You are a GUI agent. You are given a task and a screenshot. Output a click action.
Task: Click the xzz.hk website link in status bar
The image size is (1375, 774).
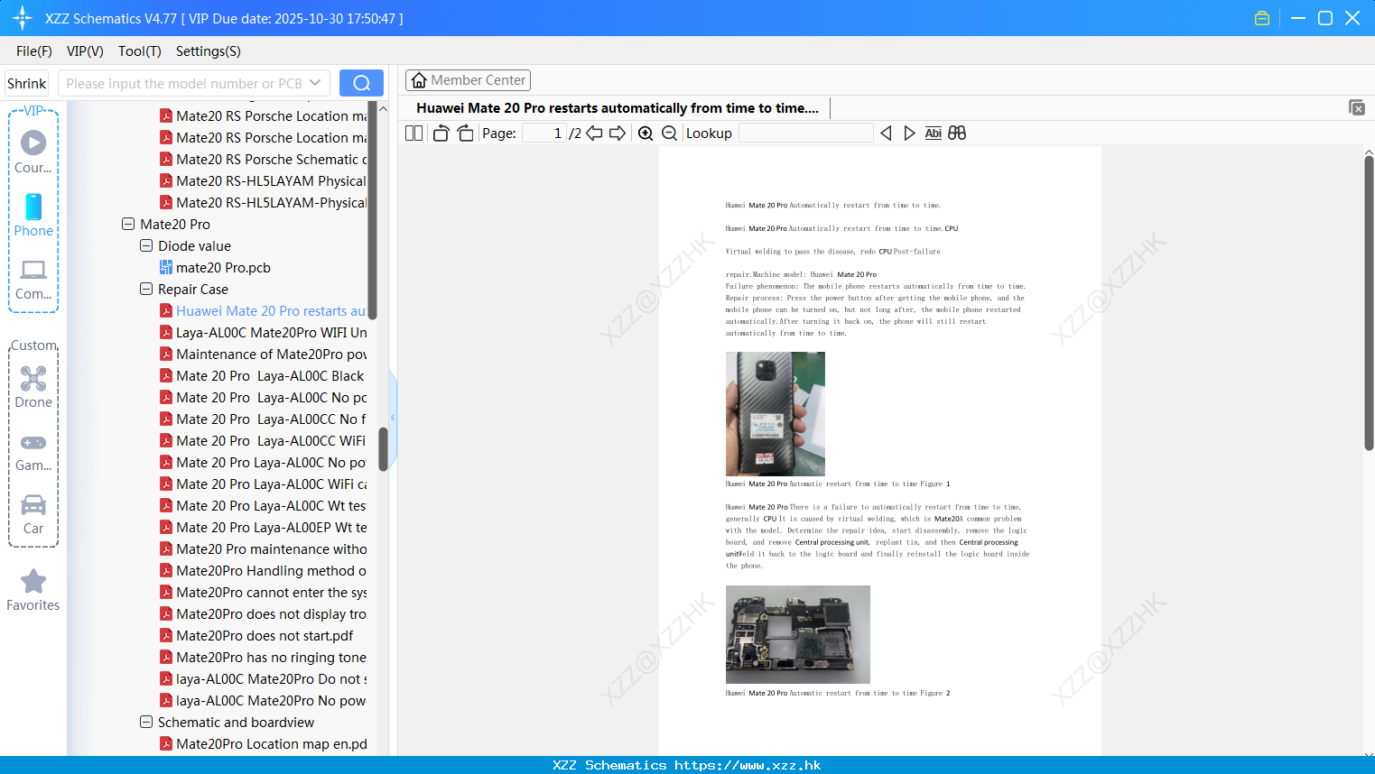(x=748, y=765)
